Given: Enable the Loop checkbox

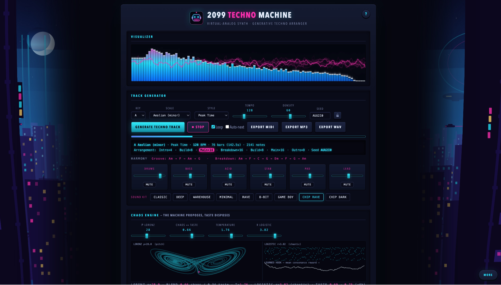Looking at the screenshot, I should [213, 127].
